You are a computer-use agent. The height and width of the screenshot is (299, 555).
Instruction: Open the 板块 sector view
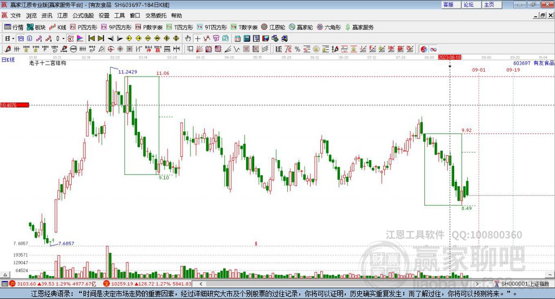pyautogui.click(x=36, y=27)
